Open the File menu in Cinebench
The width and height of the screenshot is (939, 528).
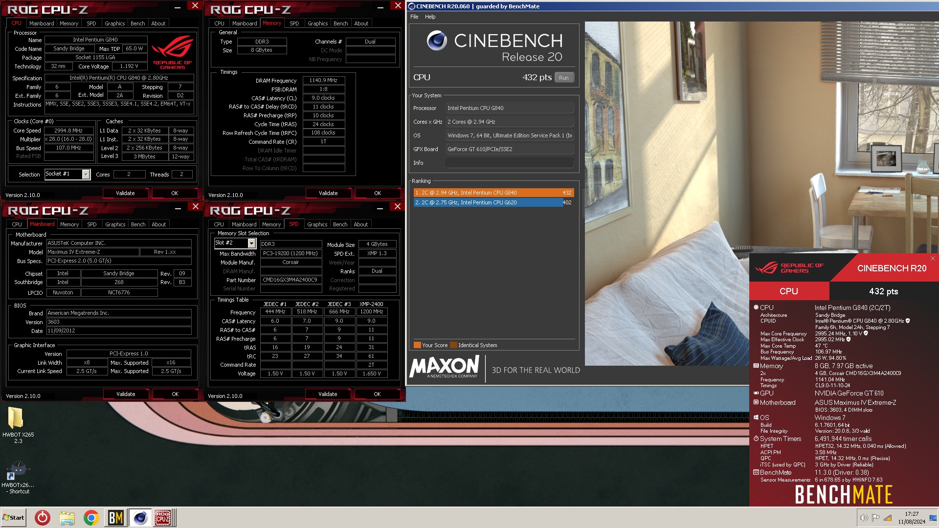(x=414, y=17)
